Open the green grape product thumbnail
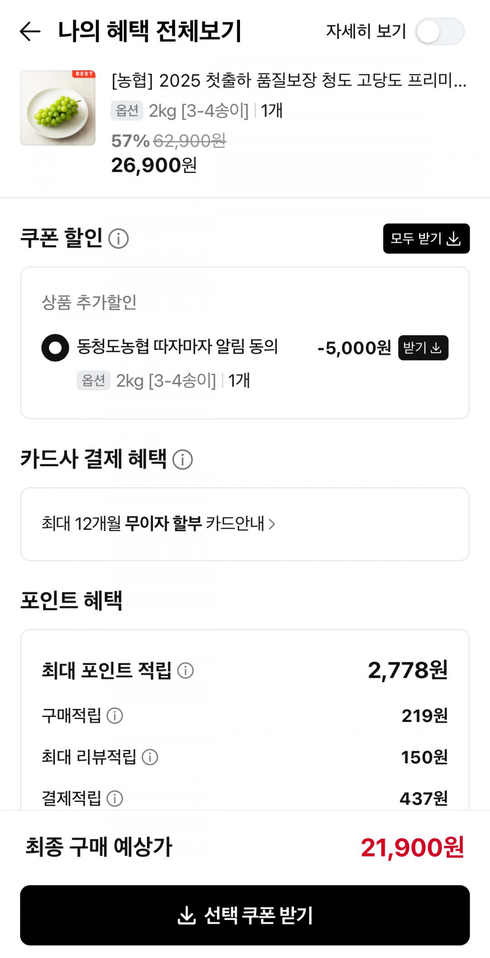Screen dimensions: 490x958 tap(58, 108)
